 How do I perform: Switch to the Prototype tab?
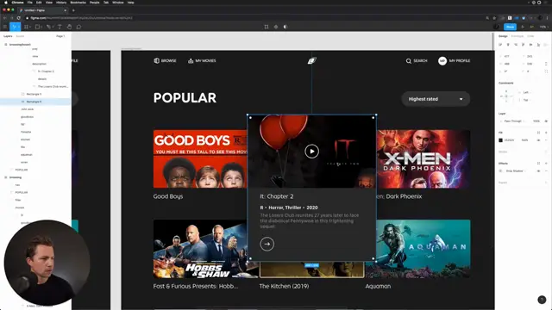517,36
